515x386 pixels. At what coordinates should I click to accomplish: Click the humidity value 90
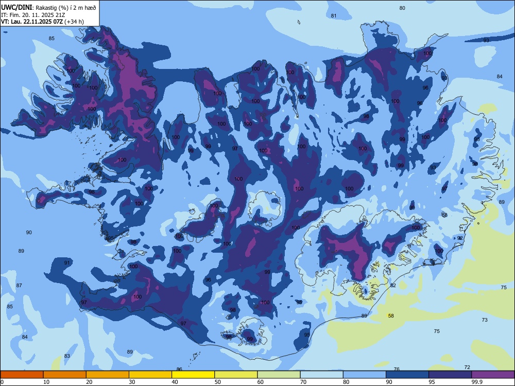[x=29, y=233]
